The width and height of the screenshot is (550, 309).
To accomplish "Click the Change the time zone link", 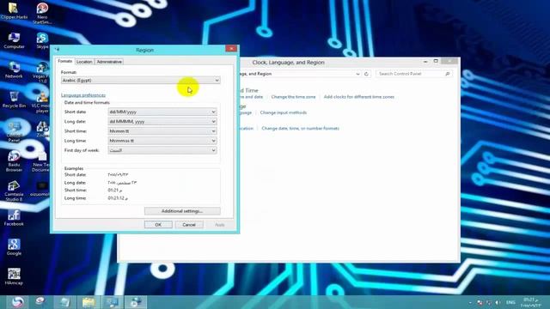I will pos(293,97).
